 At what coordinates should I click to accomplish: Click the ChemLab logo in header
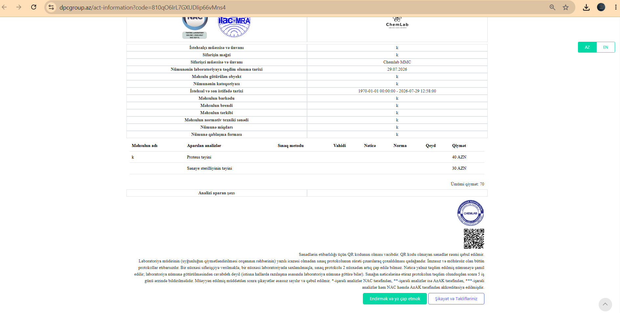click(x=397, y=23)
